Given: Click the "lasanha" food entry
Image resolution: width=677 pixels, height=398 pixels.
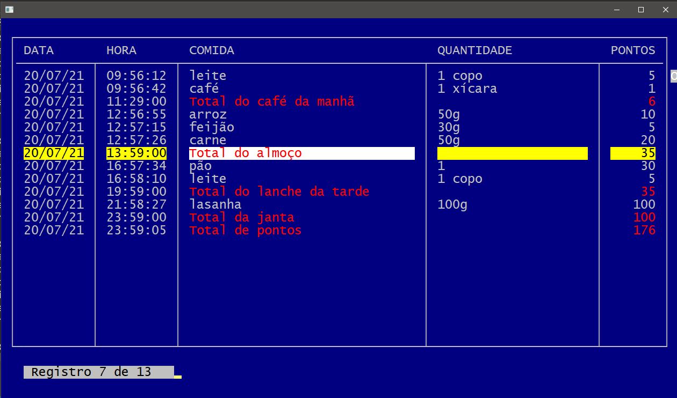Looking at the screenshot, I should (215, 205).
